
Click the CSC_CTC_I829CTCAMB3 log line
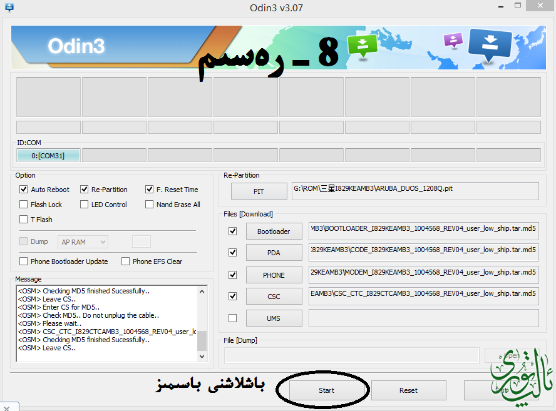click(107, 332)
